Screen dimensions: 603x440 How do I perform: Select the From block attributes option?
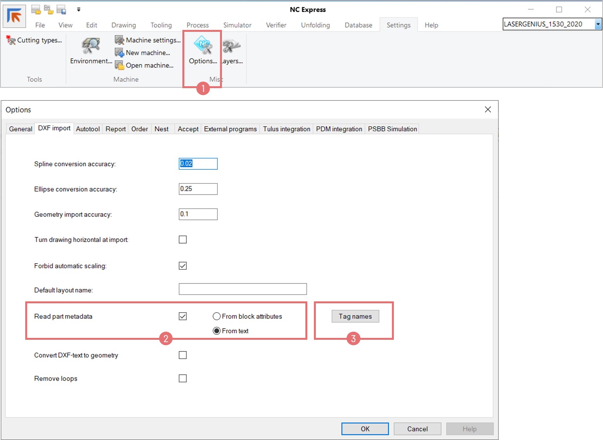tap(217, 317)
